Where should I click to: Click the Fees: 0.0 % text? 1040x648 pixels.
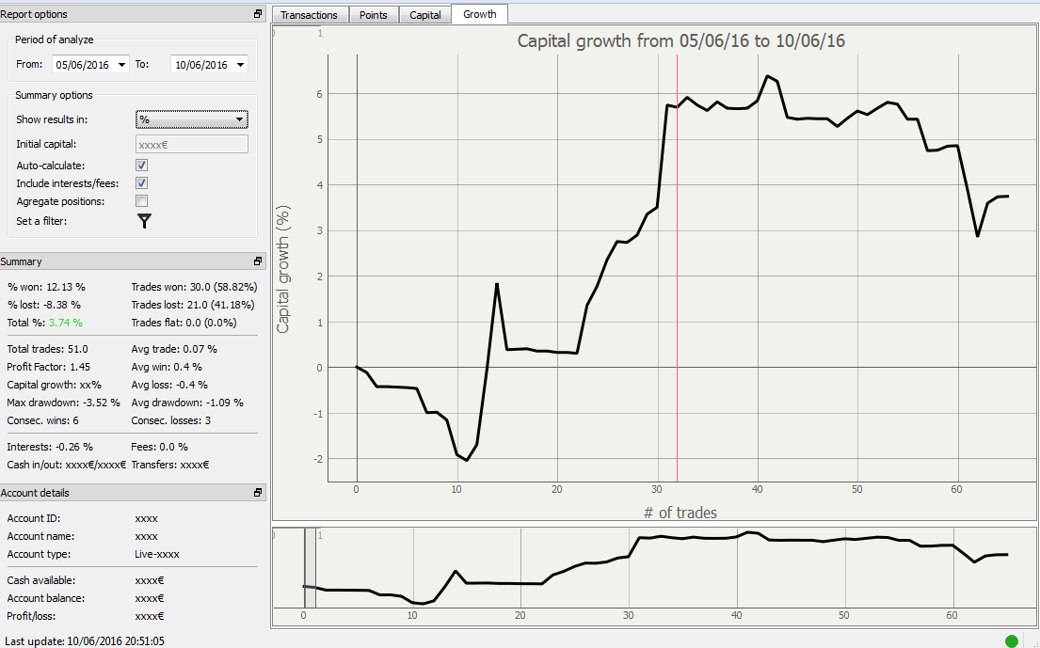point(159,447)
